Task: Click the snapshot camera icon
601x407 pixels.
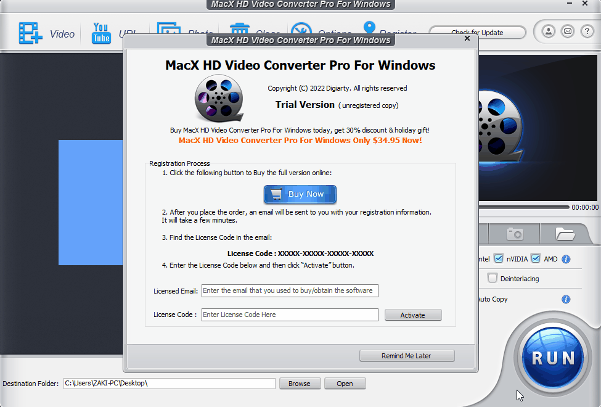Action: coord(514,233)
